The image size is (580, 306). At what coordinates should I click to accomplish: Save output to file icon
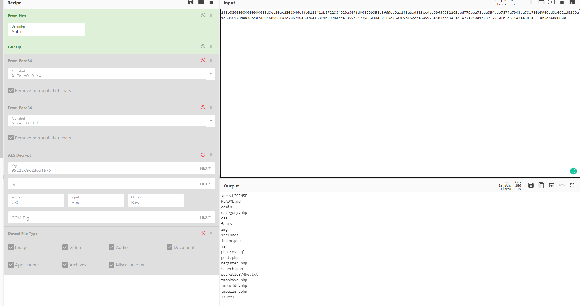[x=531, y=185]
